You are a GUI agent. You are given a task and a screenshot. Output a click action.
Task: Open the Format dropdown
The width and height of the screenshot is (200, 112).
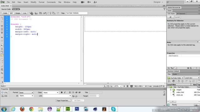(26, 93)
